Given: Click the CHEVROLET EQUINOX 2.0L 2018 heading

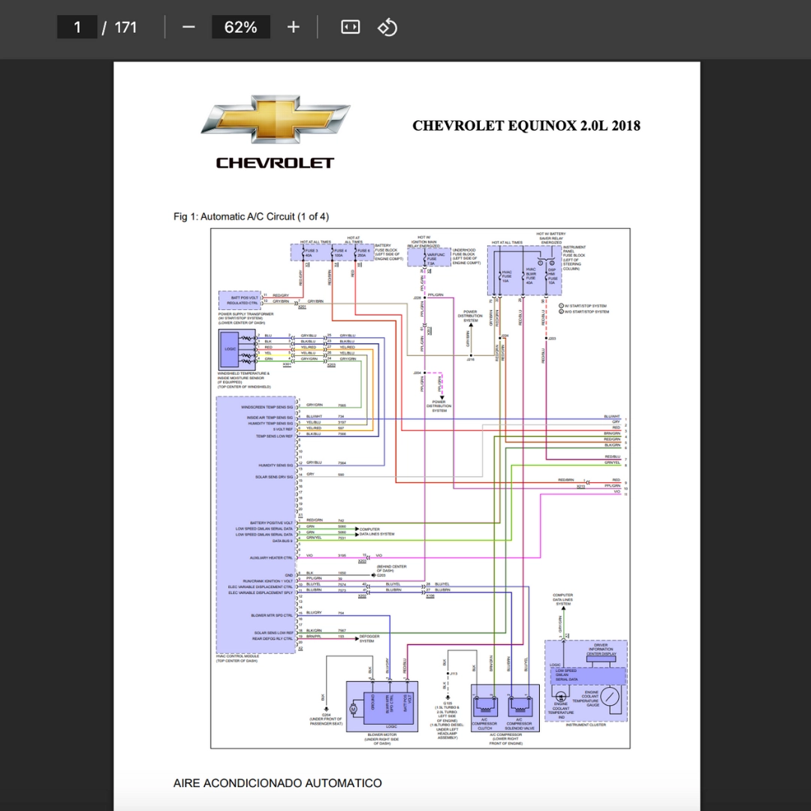Looking at the screenshot, I should pos(526,125).
